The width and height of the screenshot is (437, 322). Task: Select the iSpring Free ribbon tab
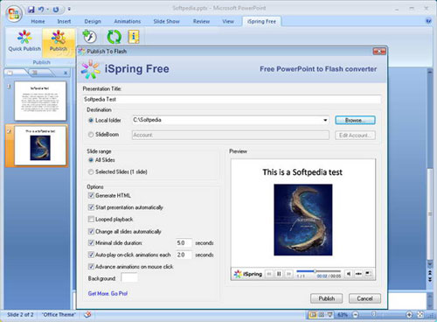tap(261, 21)
